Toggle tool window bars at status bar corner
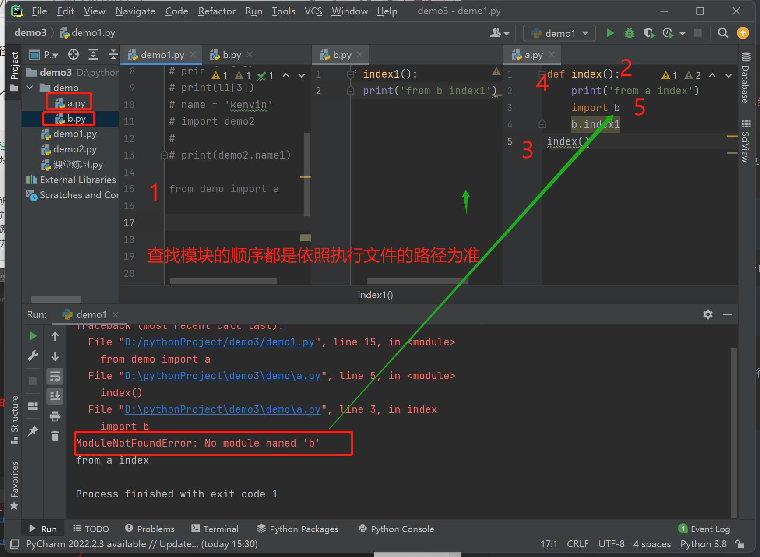 pos(14,544)
